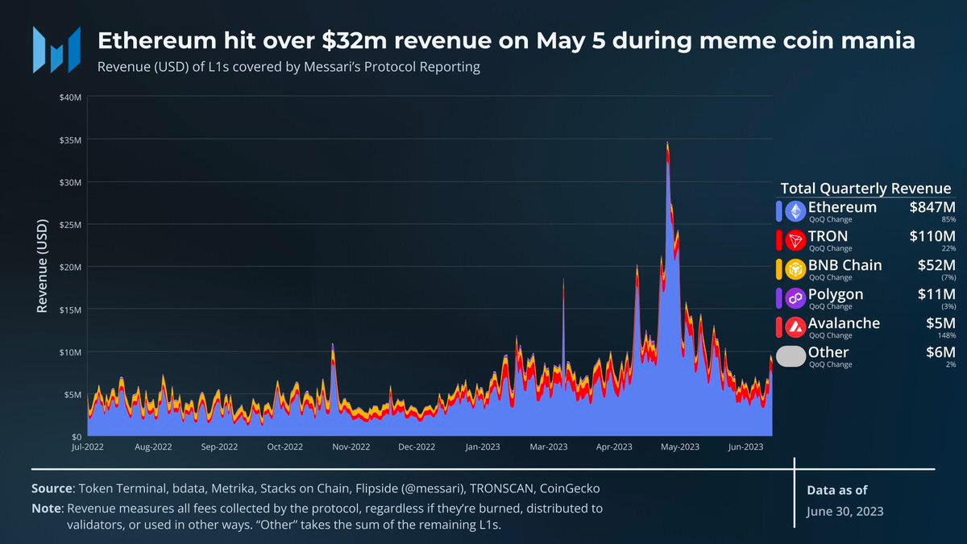Image resolution: width=967 pixels, height=544 pixels.
Task: Click the Total Quarterly Revenue heading
Action: [865, 188]
